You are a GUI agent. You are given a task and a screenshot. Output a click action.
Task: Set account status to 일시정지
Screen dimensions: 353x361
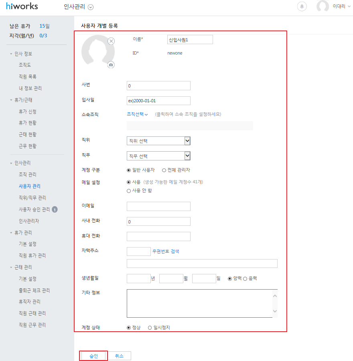(x=150, y=328)
